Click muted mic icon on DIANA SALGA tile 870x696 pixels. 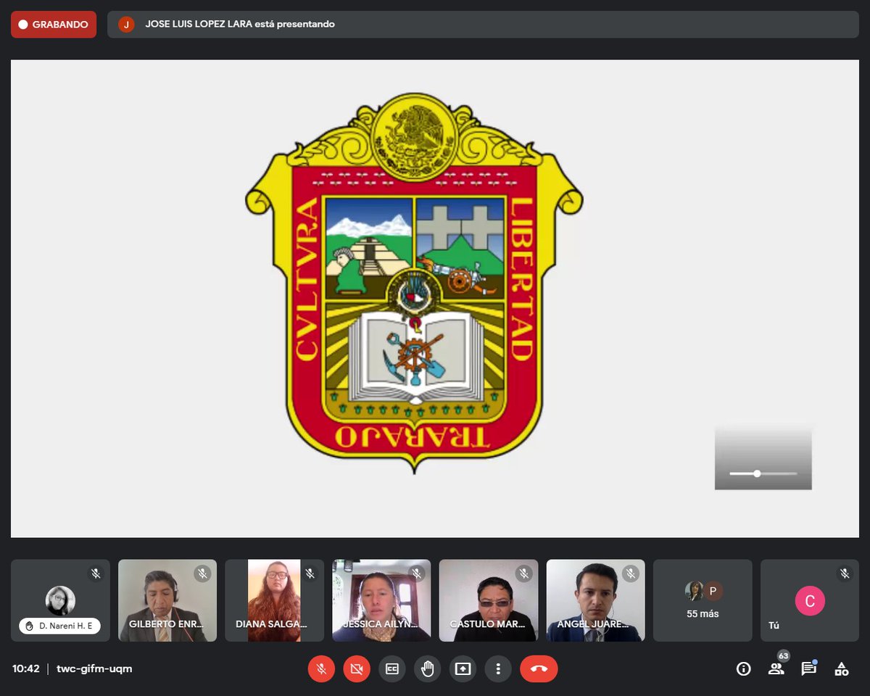[310, 573]
